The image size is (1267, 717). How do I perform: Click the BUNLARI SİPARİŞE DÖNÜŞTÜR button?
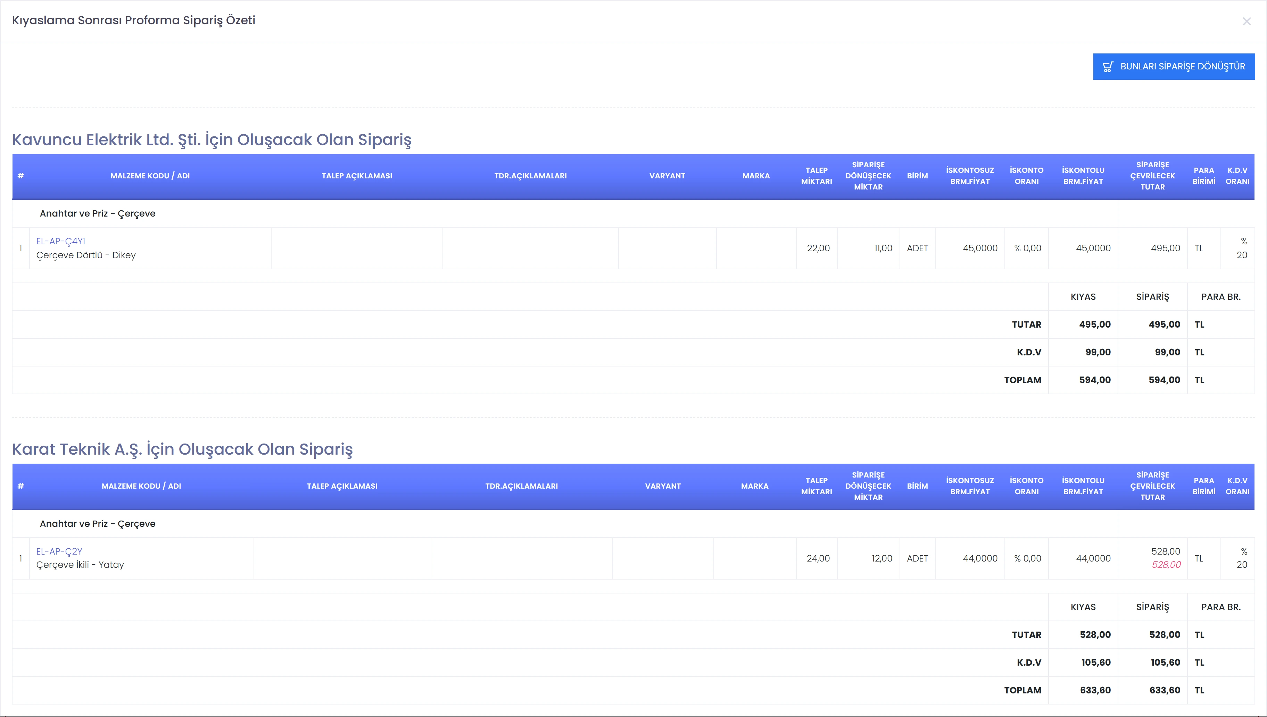1174,67
